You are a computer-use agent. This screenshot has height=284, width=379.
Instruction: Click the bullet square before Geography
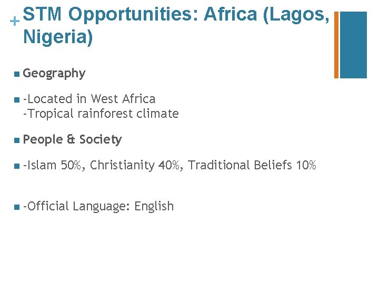[x=17, y=74]
